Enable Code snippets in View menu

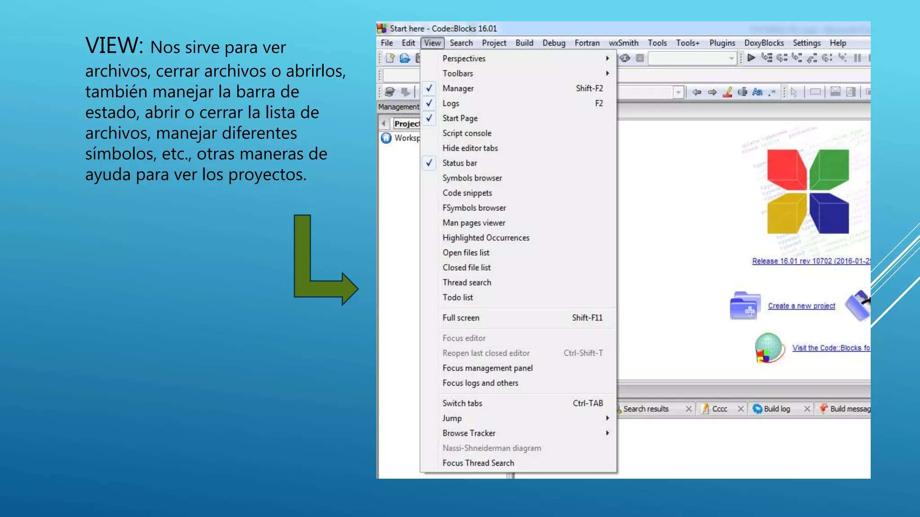pyautogui.click(x=519, y=193)
